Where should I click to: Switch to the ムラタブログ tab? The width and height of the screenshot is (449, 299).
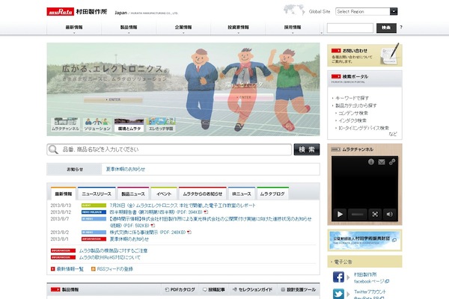(x=272, y=194)
